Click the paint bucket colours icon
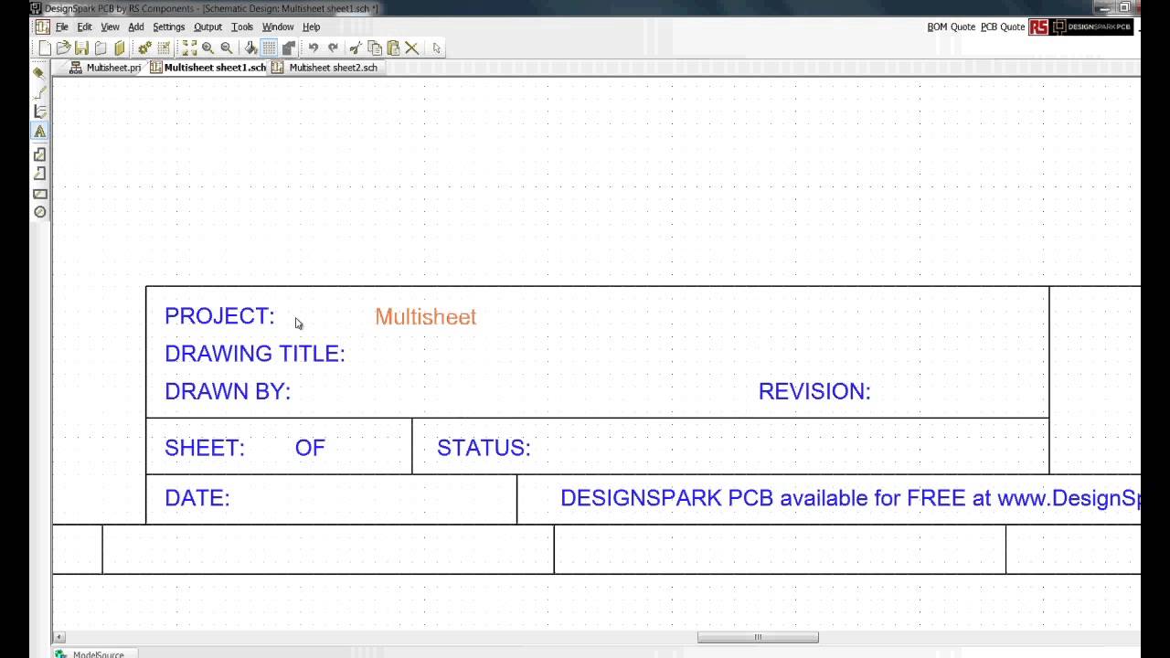This screenshot has width=1170, height=658. pos(250,48)
